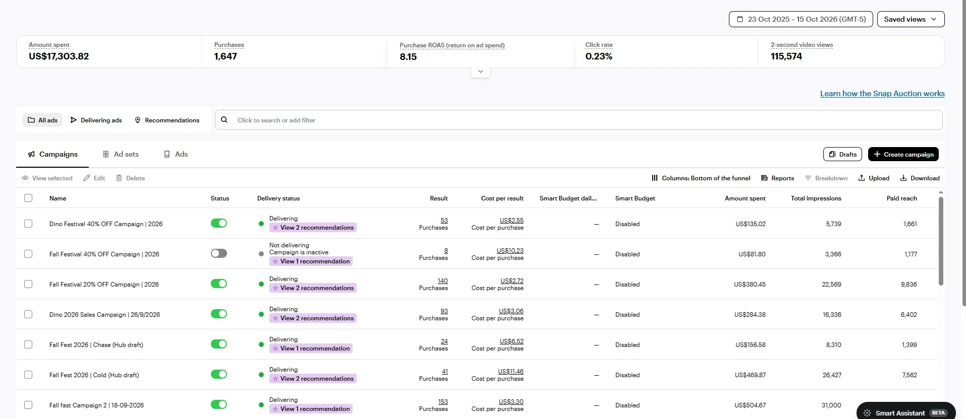Image resolution: width=966 pixels, height=419 pixels.
Task: Enable Fall Festival 40% OFF campaign switch
Action: coord(219,253)
